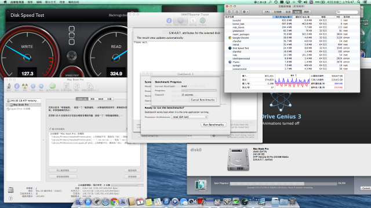Click the Quit Process icon in Activity Monitor

coord(229,12)
